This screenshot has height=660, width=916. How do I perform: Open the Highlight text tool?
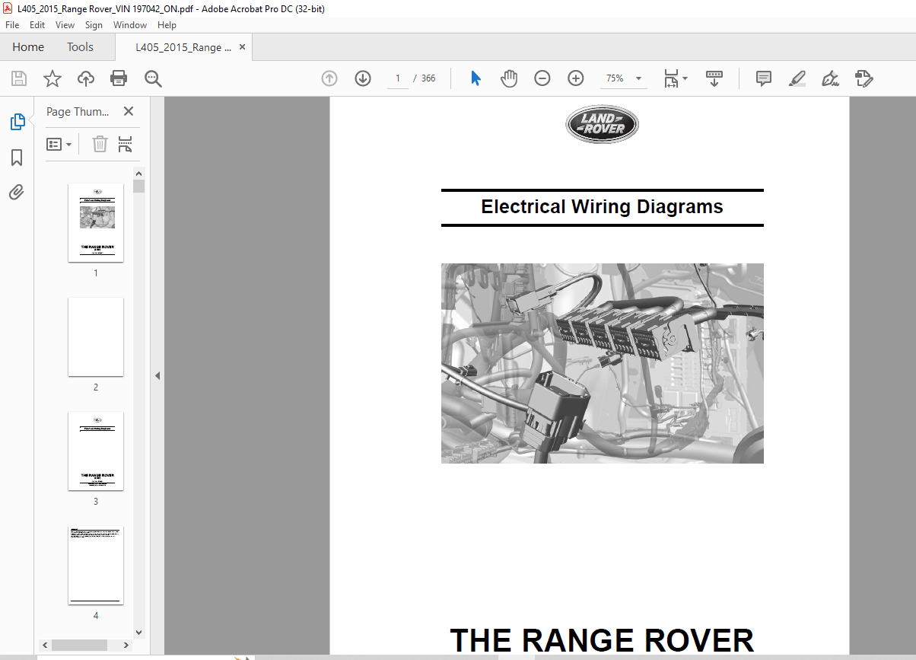(797, 78)
